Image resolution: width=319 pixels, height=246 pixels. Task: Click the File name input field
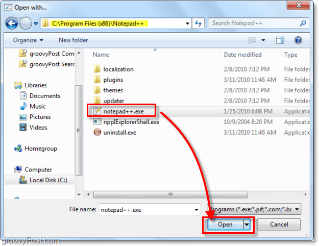[x=150, y=209]
